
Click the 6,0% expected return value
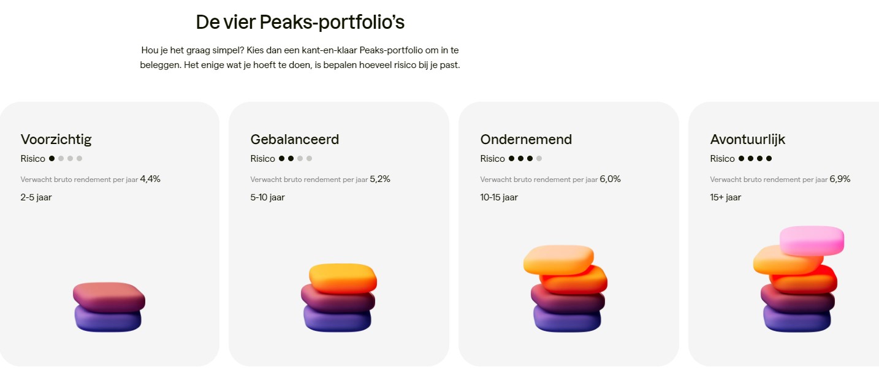(610, 179)
